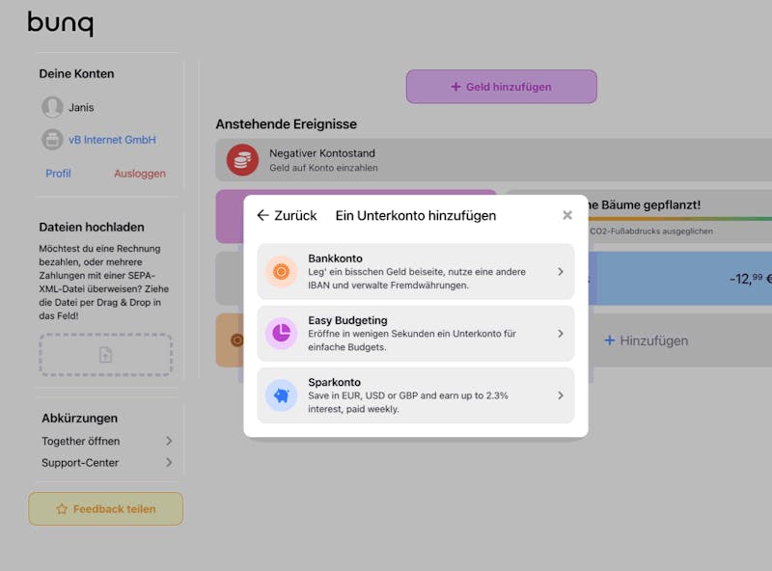772x571 pixels.
Task: Click the Feedback teilen button
Action: click(x=105, y=509)
